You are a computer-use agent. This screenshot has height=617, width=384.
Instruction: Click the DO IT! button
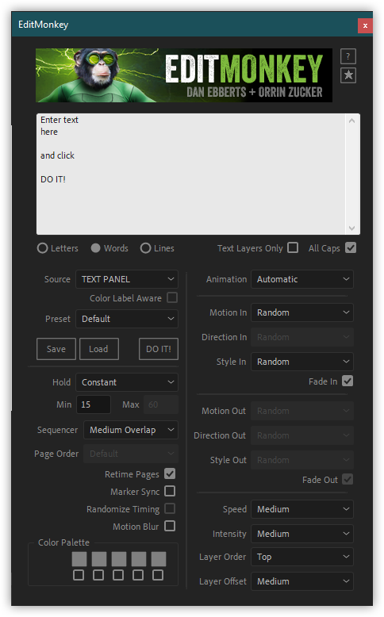click(x=159, y=349)
